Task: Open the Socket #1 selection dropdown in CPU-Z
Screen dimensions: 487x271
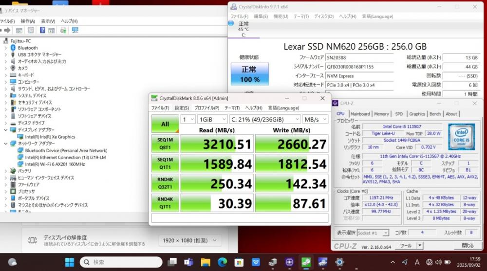Action: pos(373,233)
